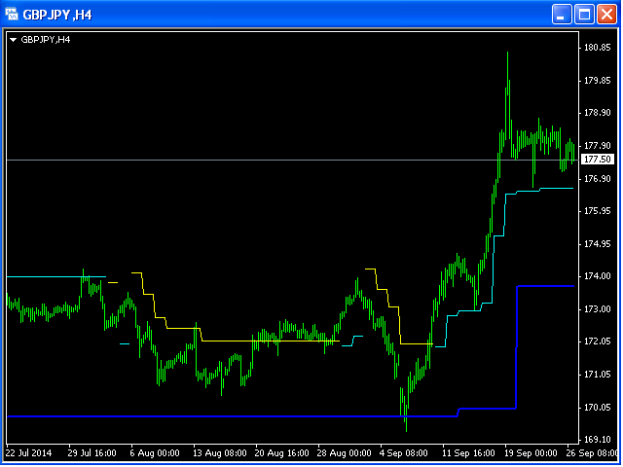Click the 175.95 price scale value
The height and width of the screenshot is (467, 623).
click(597, 211)
